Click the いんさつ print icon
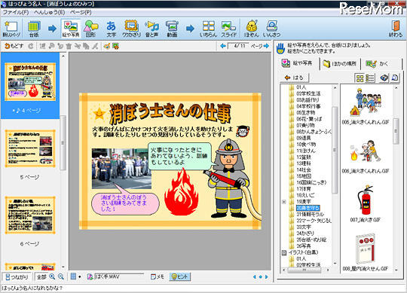The height and width of the screenshot is (293, 407). point(272,29)
